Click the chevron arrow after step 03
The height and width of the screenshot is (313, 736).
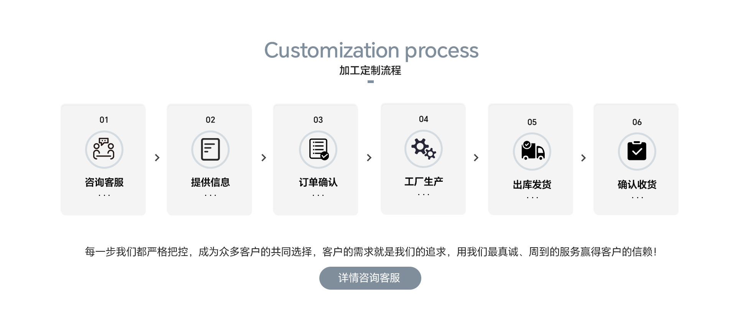tap(369, 158)
